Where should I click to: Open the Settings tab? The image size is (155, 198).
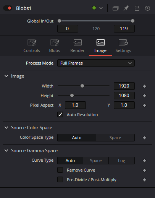tap(123, 46)
